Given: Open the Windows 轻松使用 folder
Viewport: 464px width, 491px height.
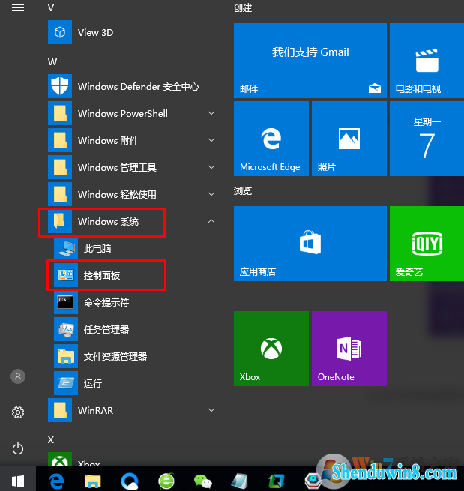Looking at the screenshot, I should 131,194.
